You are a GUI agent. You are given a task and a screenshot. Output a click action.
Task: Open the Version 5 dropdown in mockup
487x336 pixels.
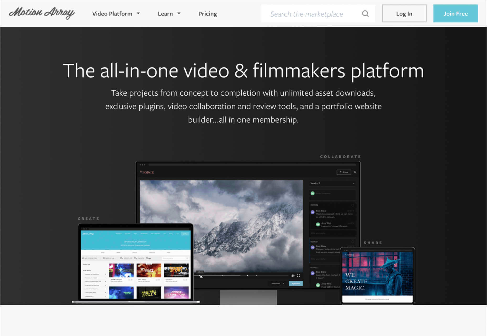point(332,183)
